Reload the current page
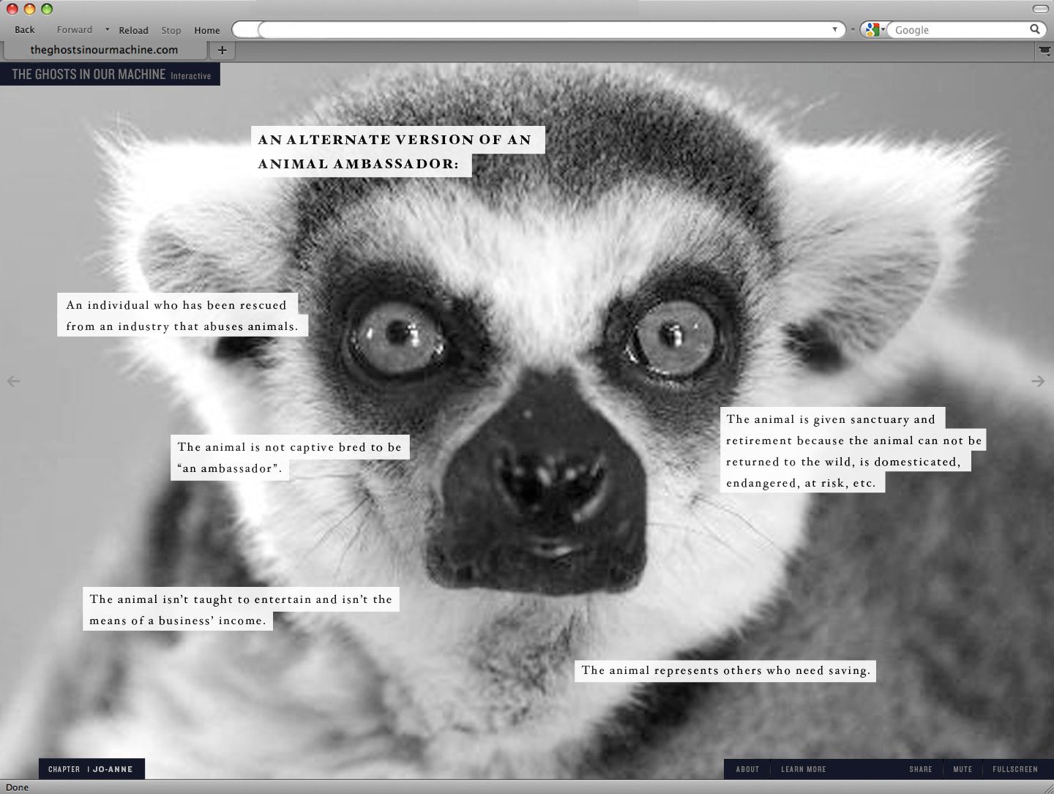 coord(133,30)
